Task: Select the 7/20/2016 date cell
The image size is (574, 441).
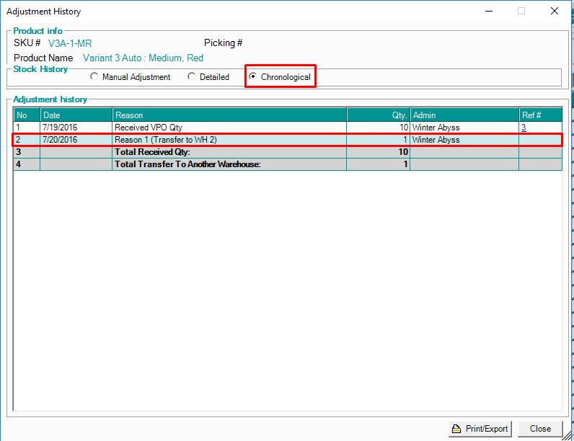Action: coord(76,140)
